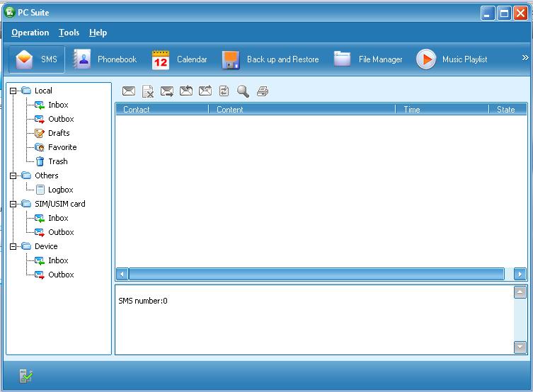Open the Help menu
Screen dimensions: 533x392
tap(98, 33)
